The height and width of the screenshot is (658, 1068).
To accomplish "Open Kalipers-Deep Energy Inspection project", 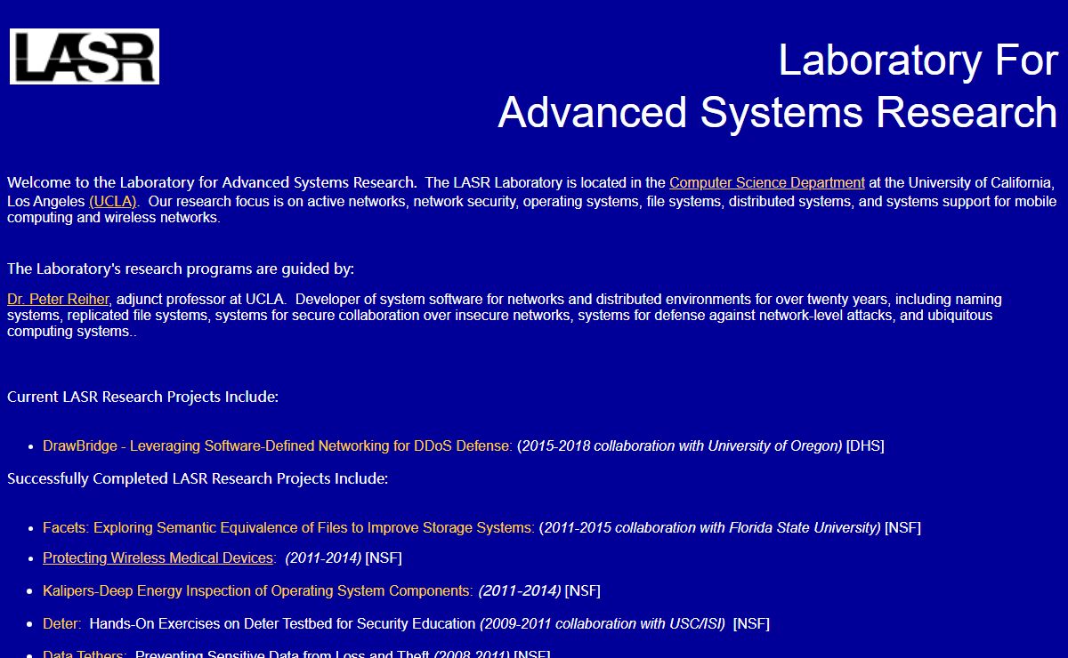I will point(258,590).
